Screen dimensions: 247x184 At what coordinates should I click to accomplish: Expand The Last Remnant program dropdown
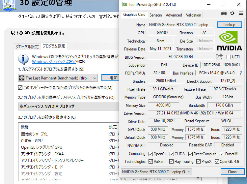[x=58, y=78]
